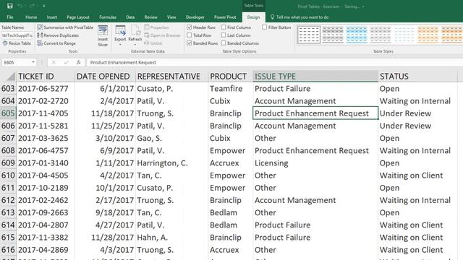Viewport: 463px width, 260px height.
Task: Click the DATE OPENED column header
Action: 105,77
